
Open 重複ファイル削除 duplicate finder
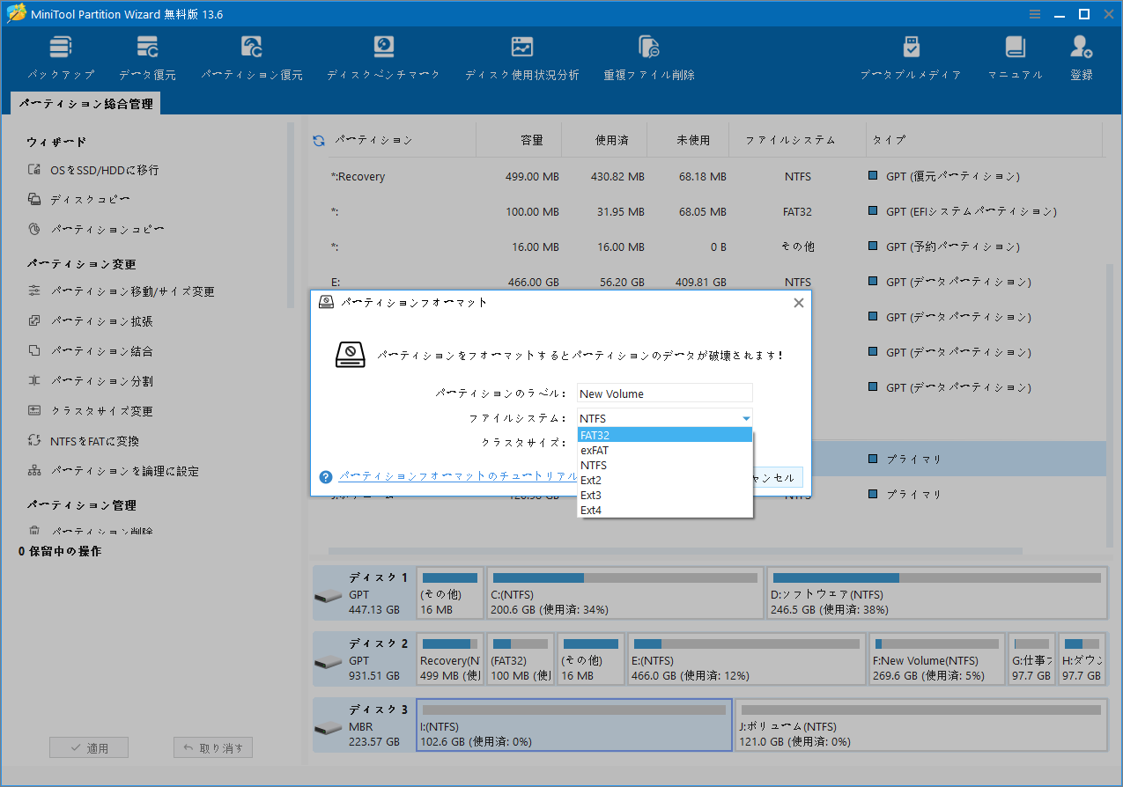(649, 59)
